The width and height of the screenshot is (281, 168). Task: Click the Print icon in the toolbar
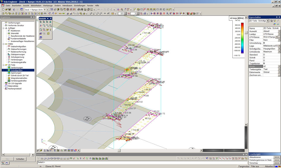coord(78,9)
